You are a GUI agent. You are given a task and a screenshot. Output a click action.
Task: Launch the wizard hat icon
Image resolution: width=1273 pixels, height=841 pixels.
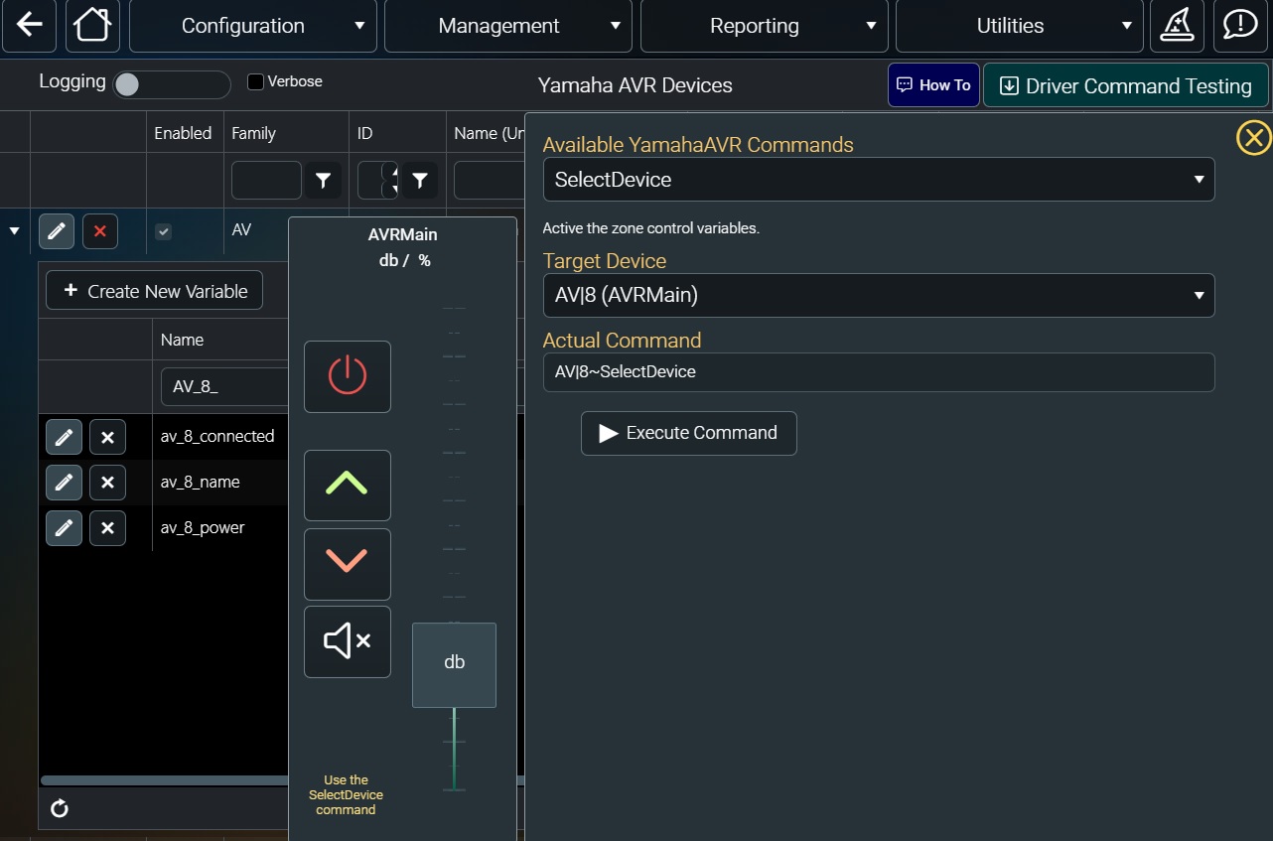click(x=1177, y=26)
